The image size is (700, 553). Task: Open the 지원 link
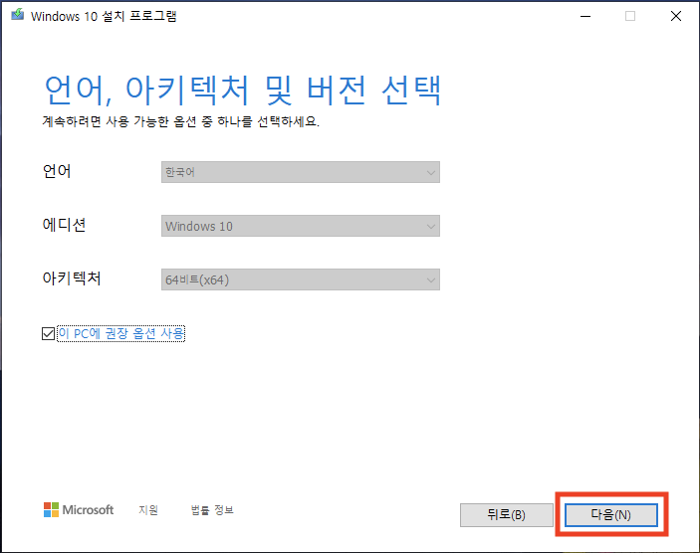[148, 510]
